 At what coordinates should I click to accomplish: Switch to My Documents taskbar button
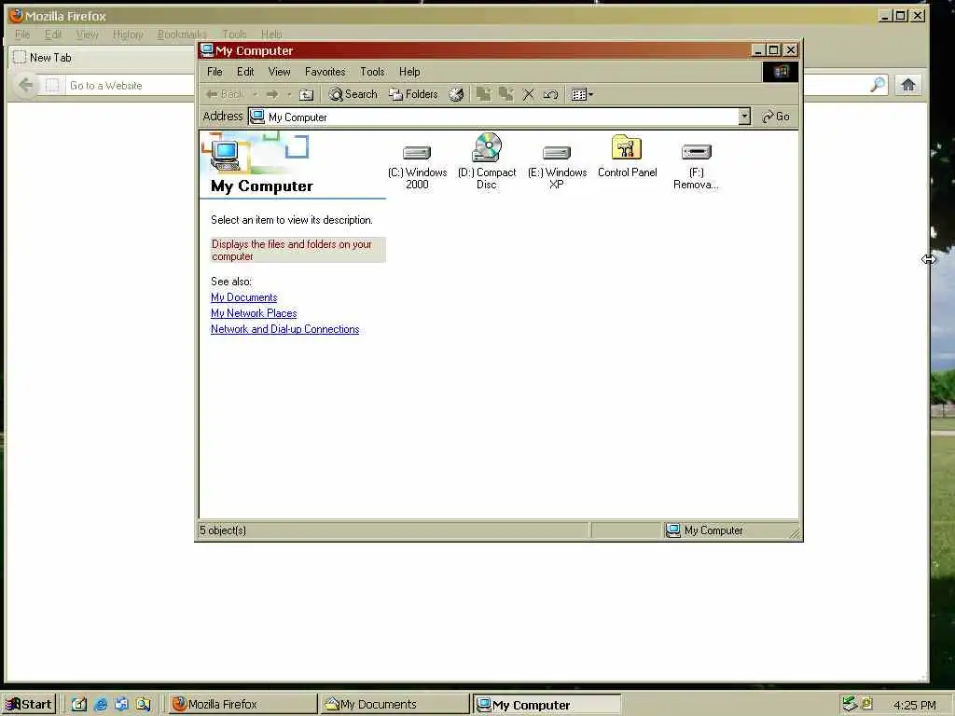(394, 705)
